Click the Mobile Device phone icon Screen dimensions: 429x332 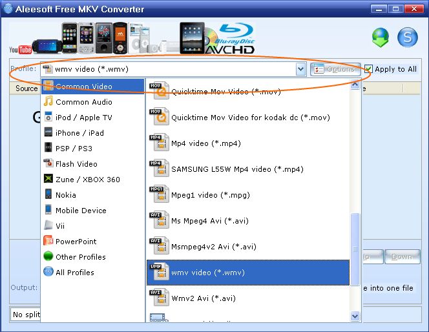coord(48,209)
